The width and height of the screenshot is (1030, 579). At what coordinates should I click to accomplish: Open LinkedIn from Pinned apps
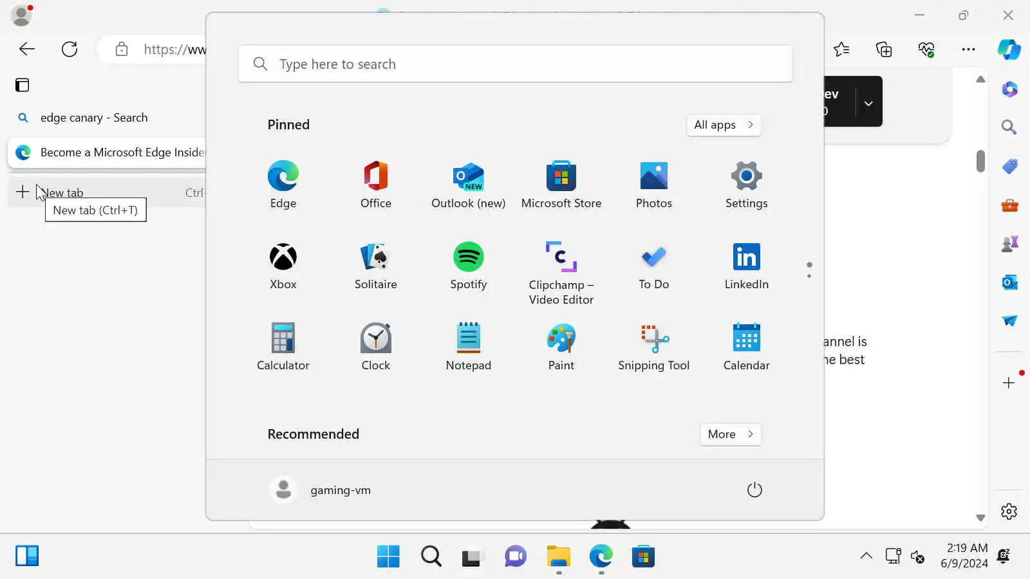click(x=747, y=266)
